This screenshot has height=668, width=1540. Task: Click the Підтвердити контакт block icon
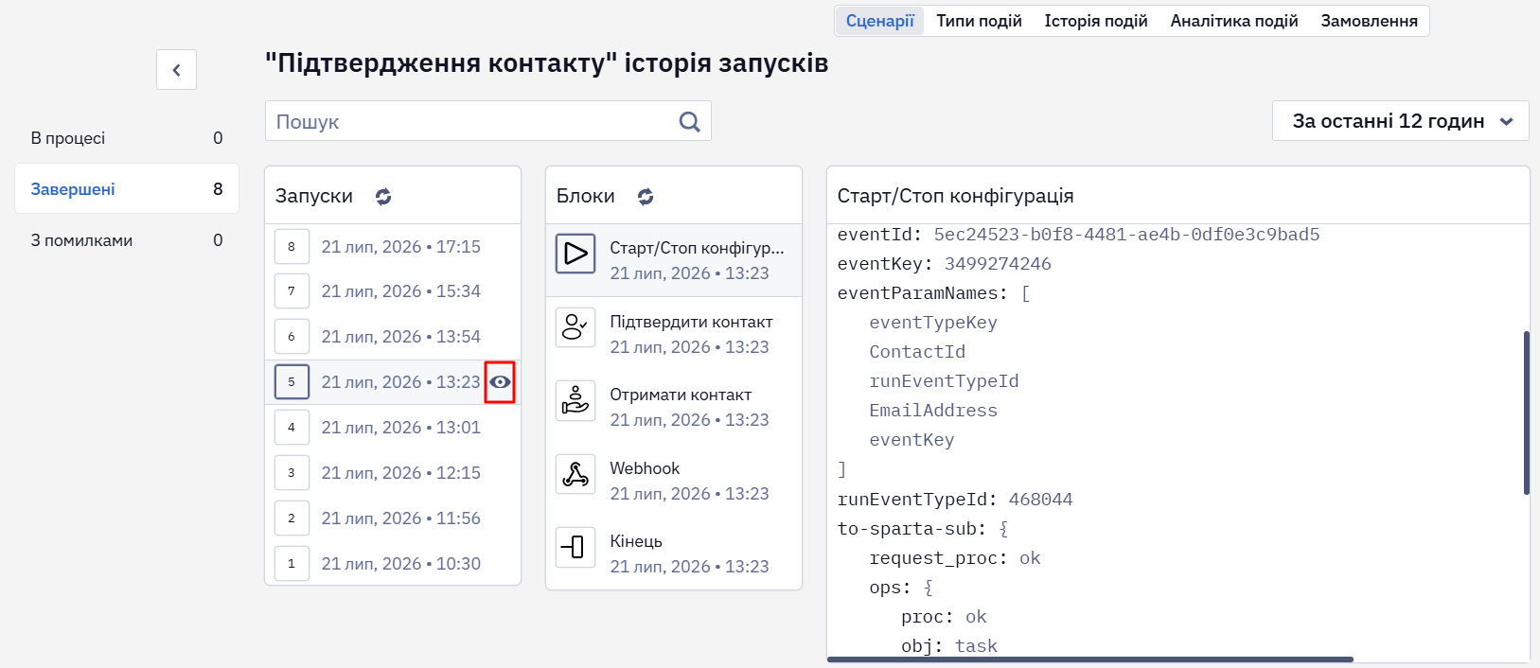575,327
